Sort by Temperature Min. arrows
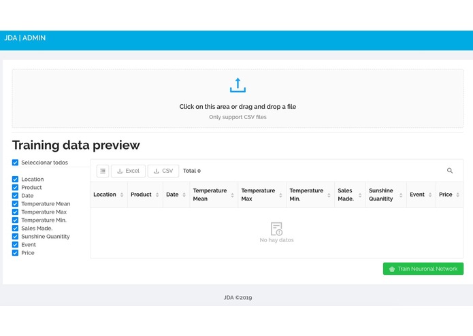The height and width of the screenshot is (336, 473). pos(329,195)
